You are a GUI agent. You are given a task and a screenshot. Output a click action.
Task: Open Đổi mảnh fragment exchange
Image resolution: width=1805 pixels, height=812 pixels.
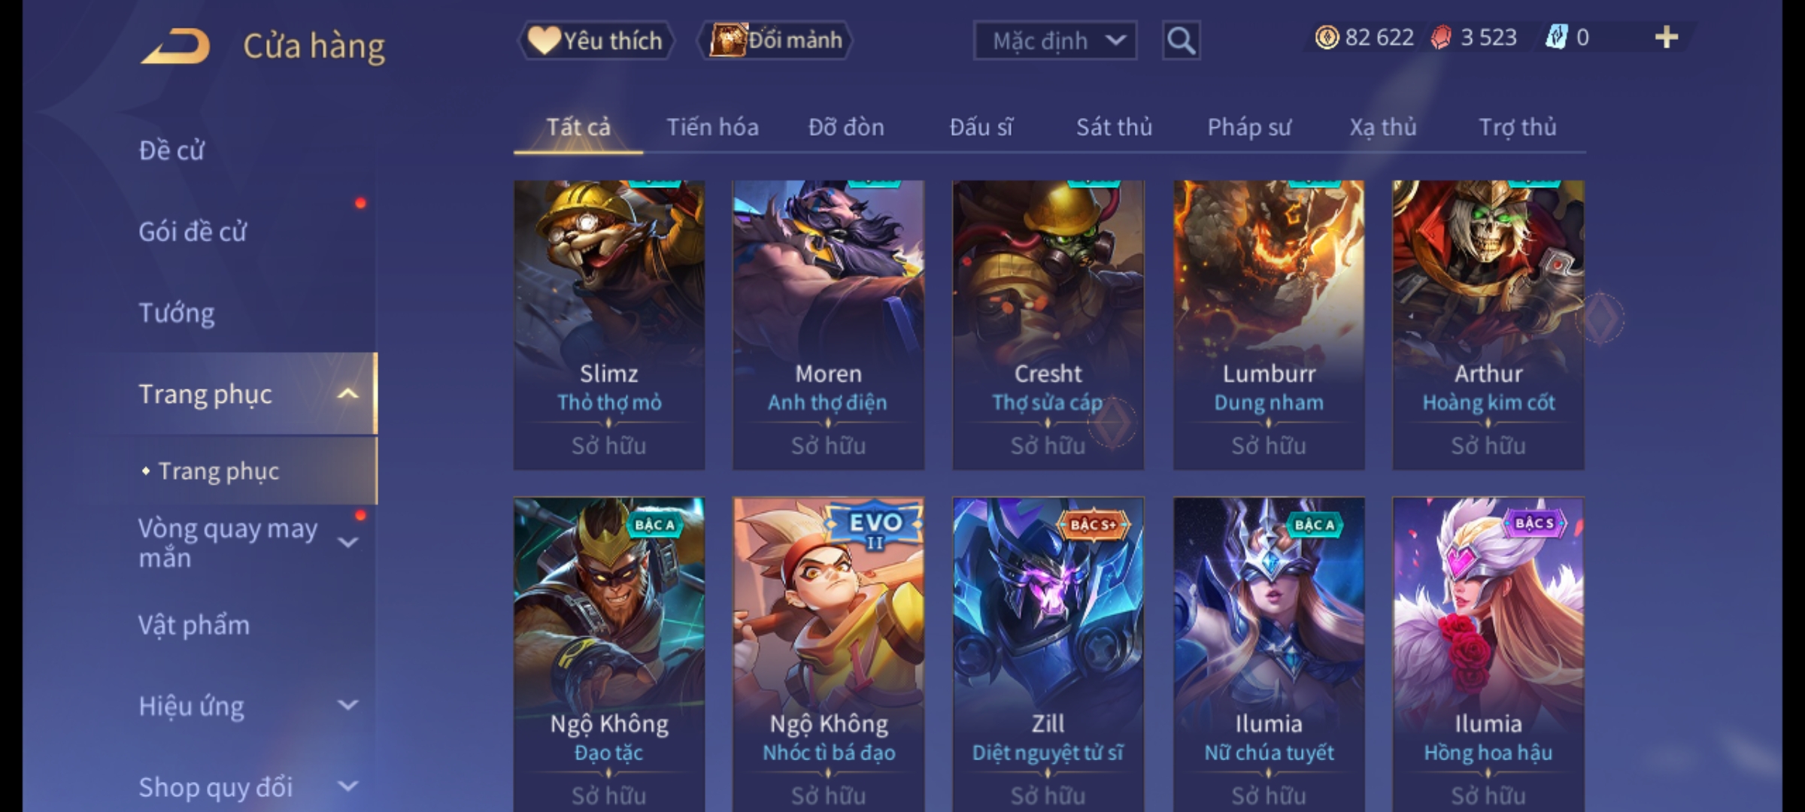click(x=776, y=40)
